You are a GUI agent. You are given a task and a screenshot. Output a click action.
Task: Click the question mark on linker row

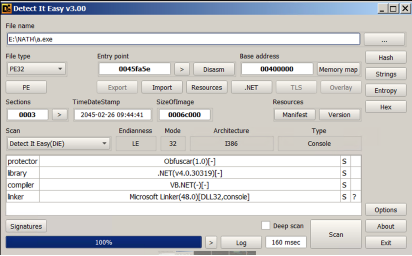pos(354,196)
